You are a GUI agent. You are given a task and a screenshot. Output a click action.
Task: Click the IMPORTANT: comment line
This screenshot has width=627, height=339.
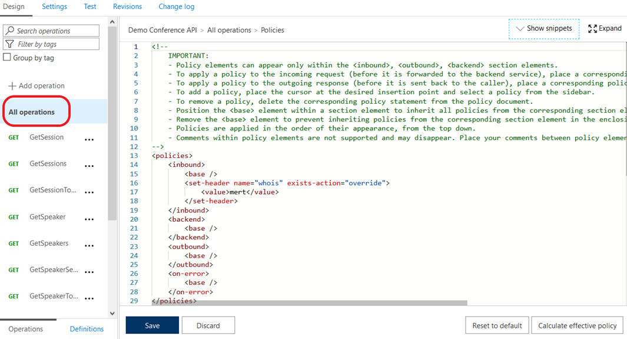tap(188, 55)
